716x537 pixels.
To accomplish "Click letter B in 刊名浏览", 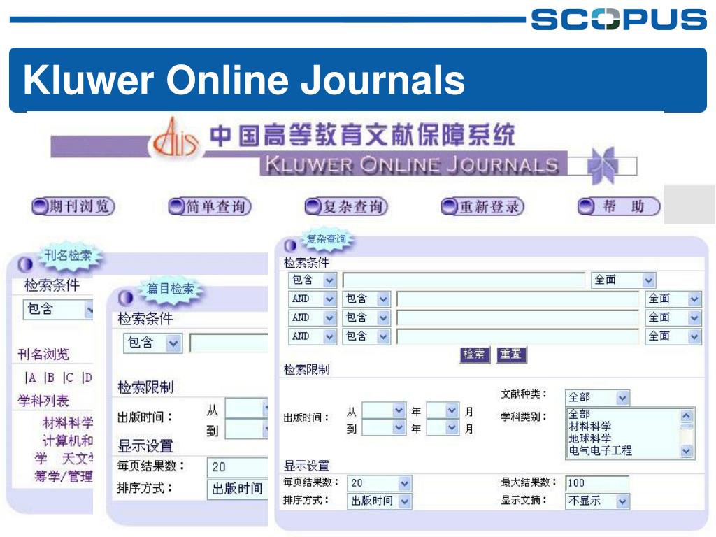I will [x=50, y=378].
